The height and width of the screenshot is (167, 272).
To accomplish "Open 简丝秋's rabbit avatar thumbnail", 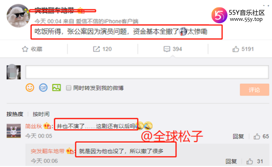I will (14, 131).
